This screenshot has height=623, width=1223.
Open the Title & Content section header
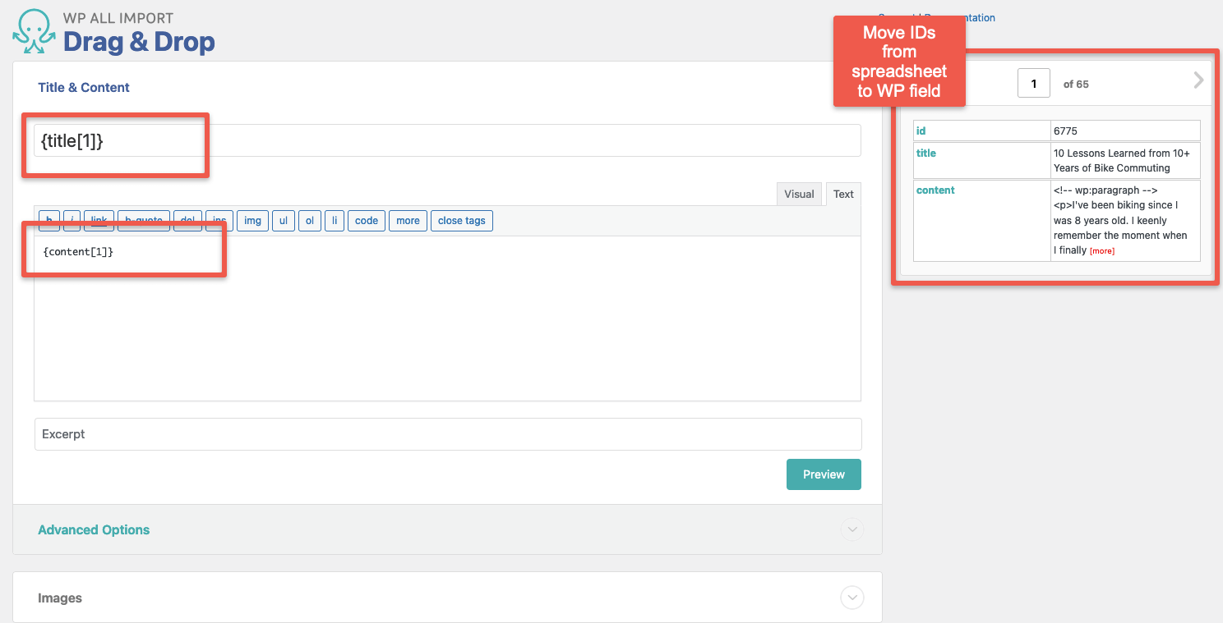tap(84, 87)
